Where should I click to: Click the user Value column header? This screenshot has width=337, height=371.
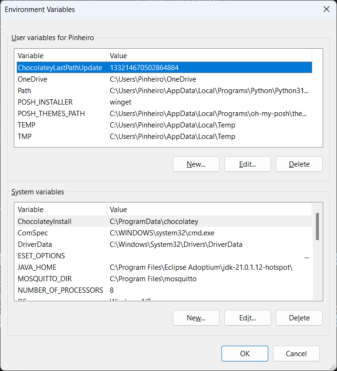point(209,55)
